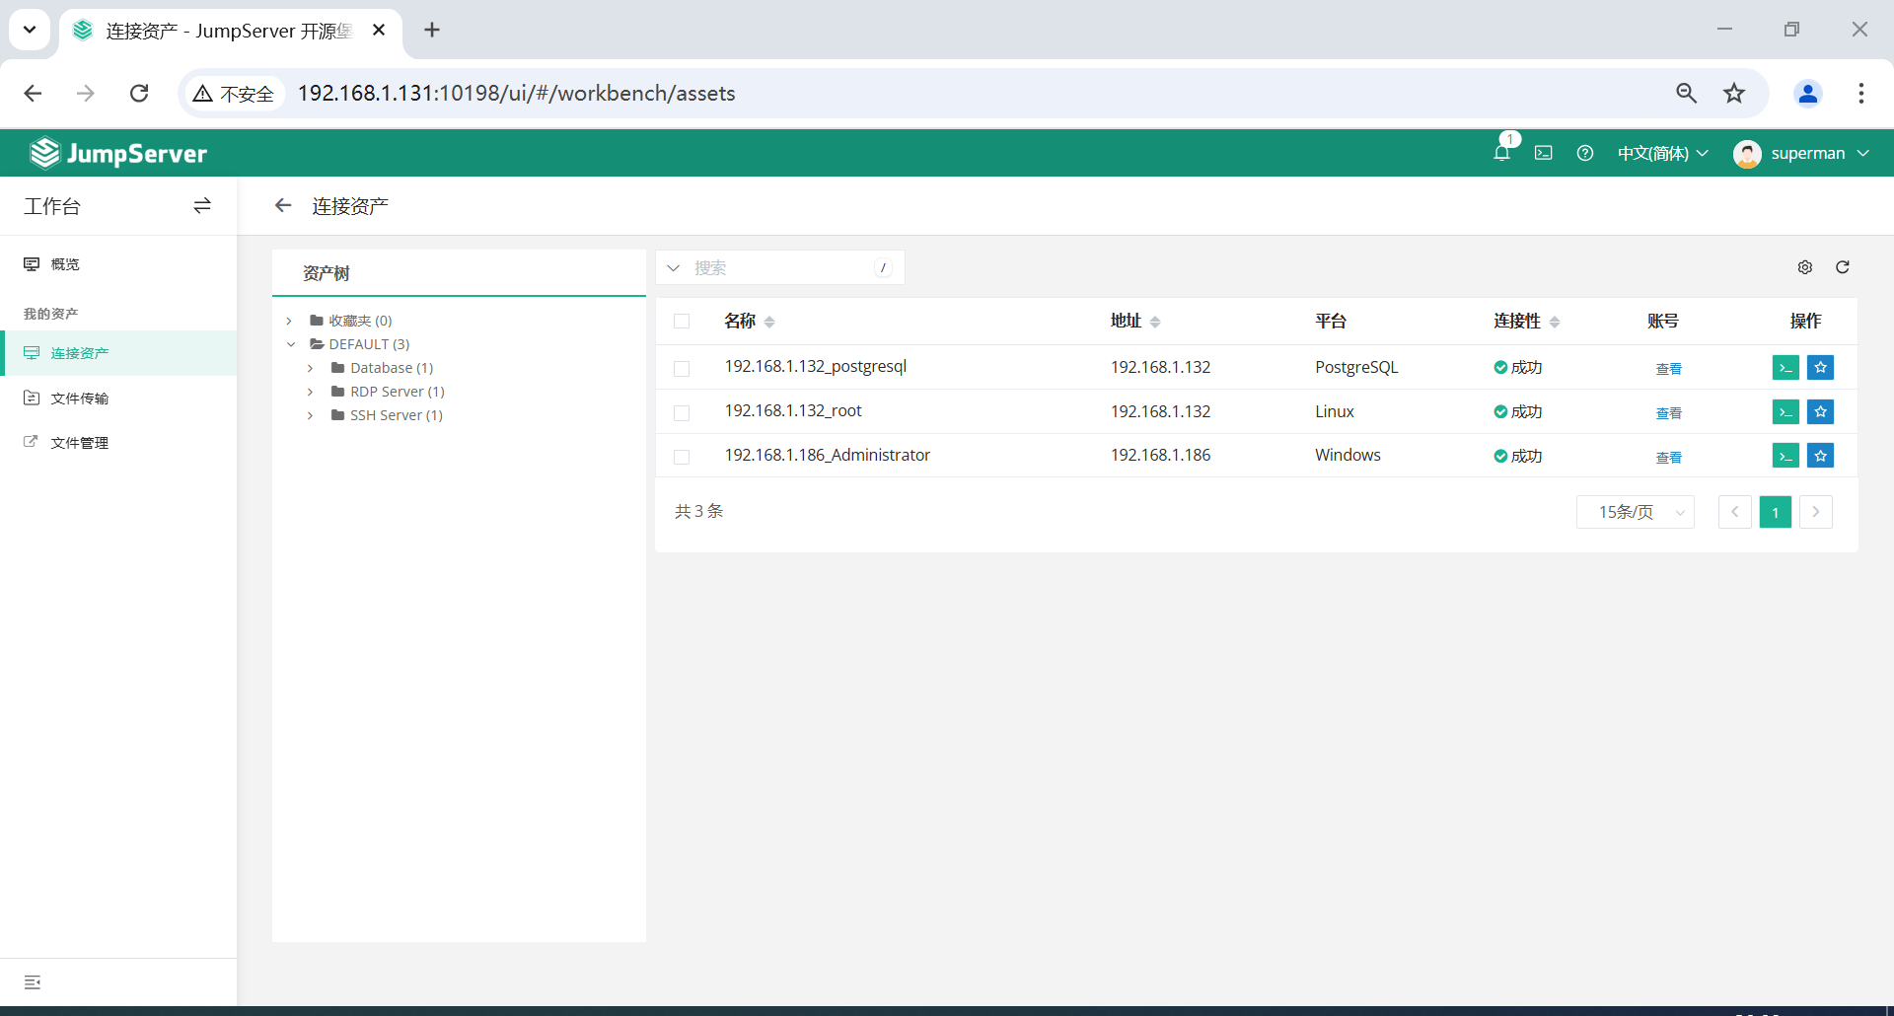Click the asset search field
Viewport: 1894px width, 1016px height.
coord(779,267)
